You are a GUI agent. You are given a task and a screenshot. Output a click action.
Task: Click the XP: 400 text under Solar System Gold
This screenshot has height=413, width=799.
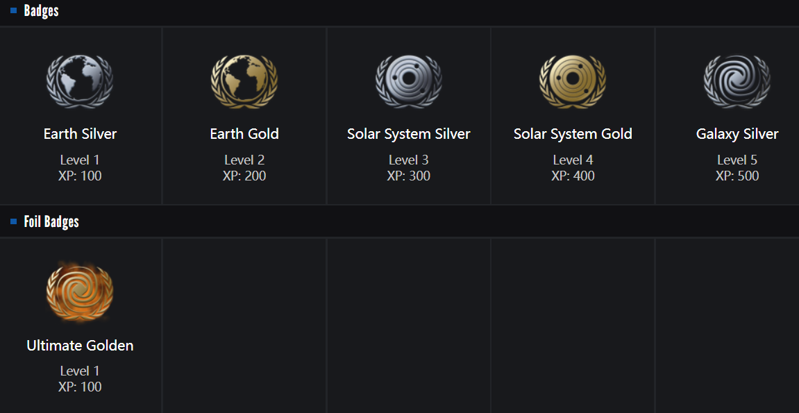tap(573, 176)
